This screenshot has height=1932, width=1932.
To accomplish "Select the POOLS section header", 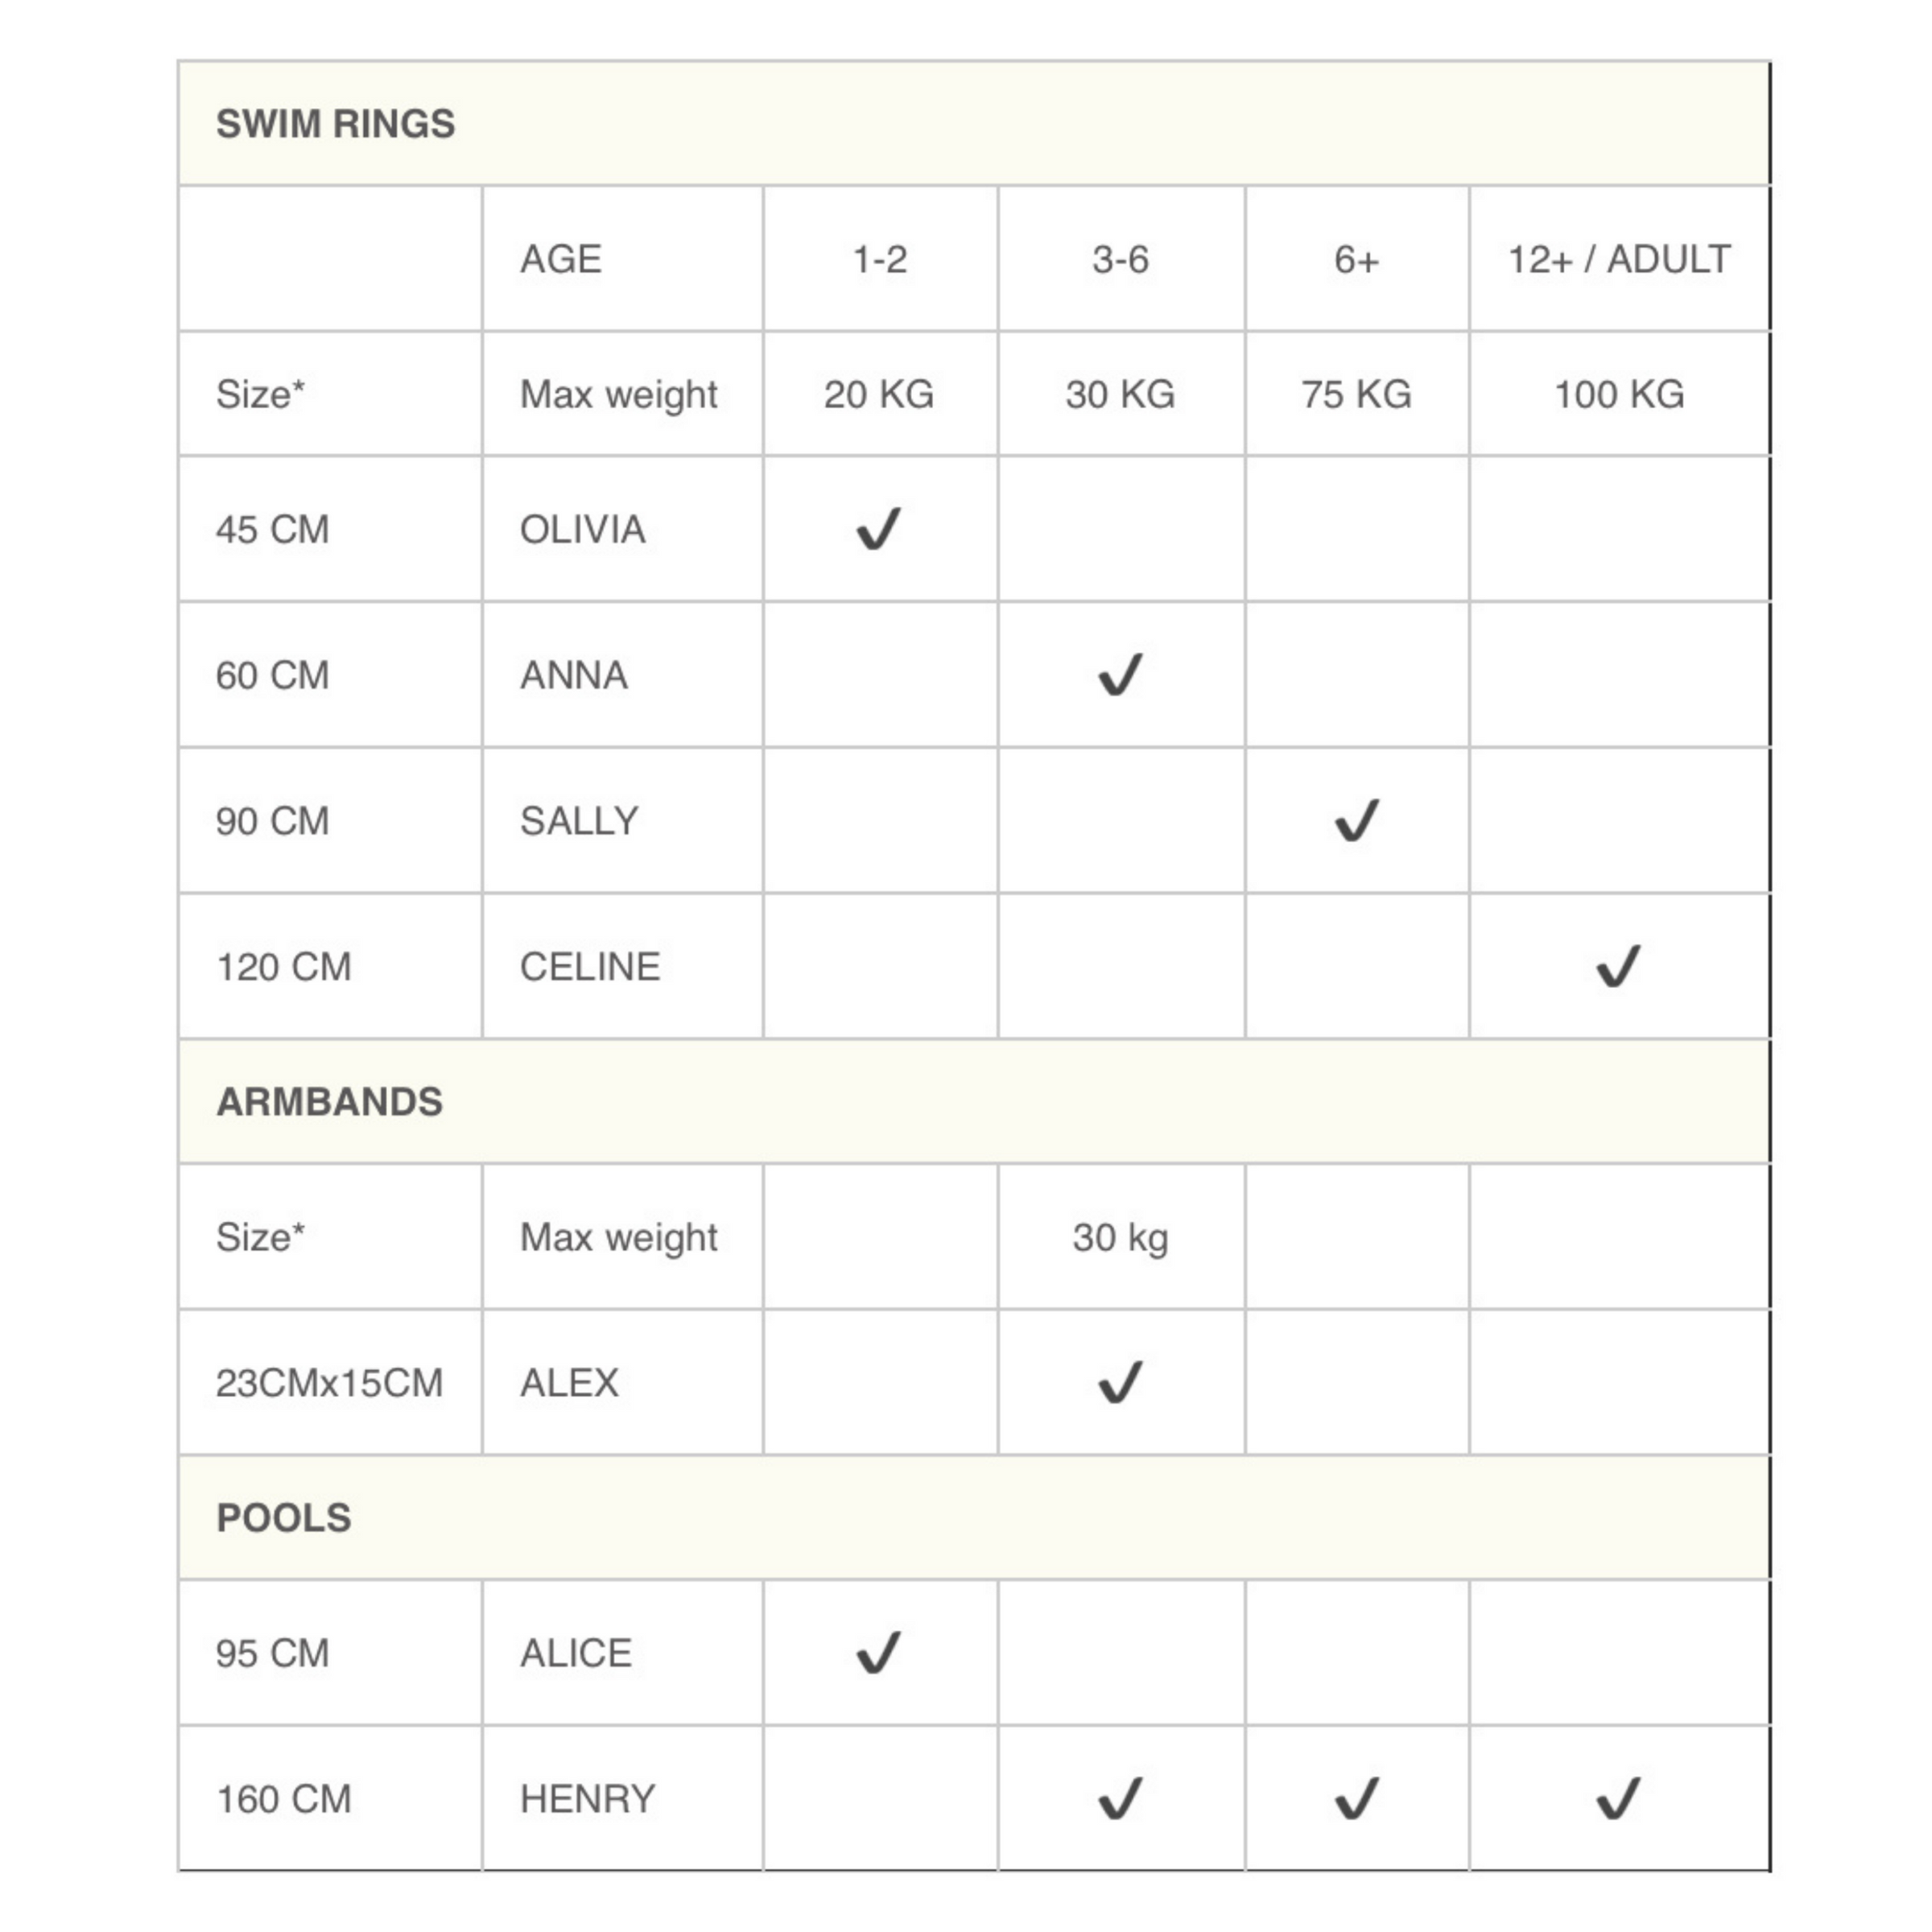I will [x=284, y=1518].
